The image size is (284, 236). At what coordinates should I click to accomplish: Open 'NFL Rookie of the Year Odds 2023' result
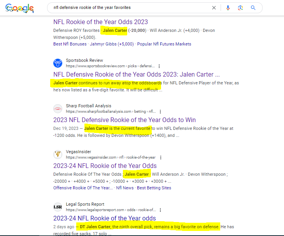pos(100,22)
